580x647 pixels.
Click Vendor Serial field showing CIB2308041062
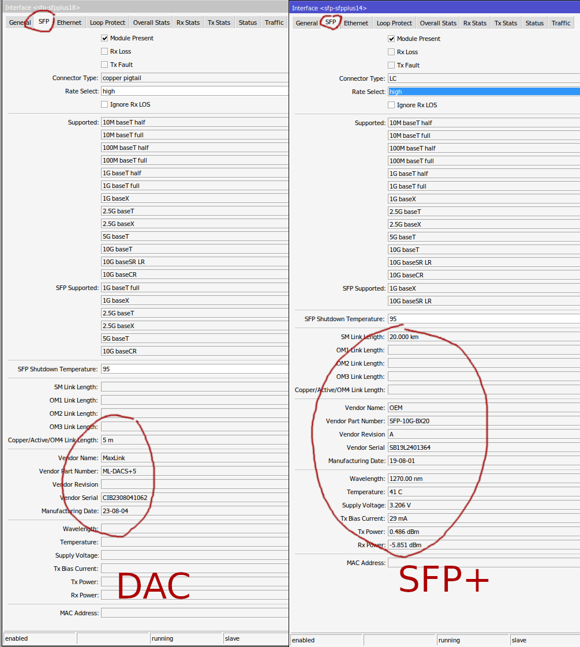pyautogui.click(x=194, y=498)
